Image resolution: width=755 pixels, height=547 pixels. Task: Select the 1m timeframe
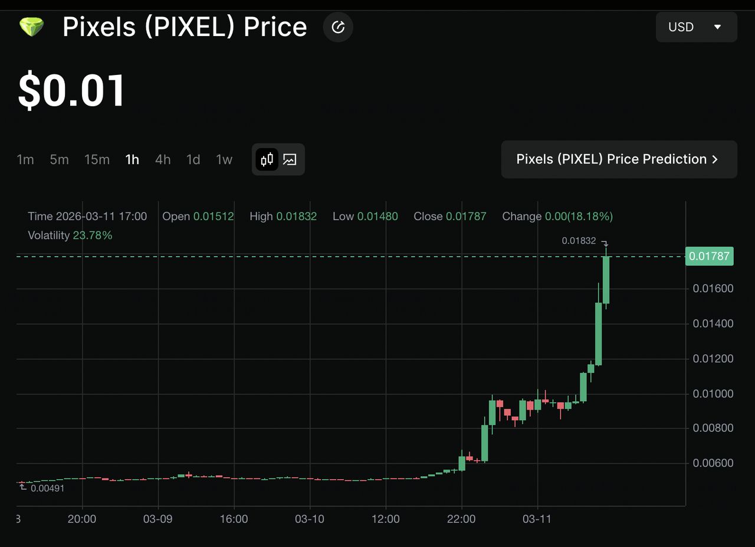pyautogui.click(x=25, y=159)
